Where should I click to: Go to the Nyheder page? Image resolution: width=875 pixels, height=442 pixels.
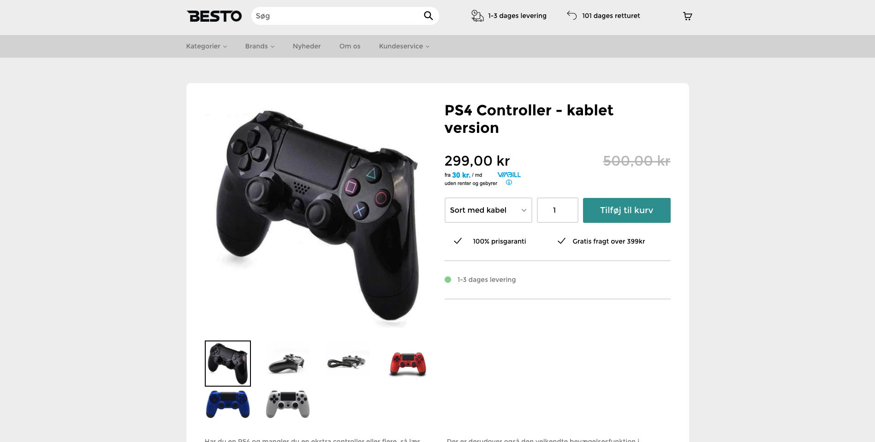pyautogui.click(x=307, y=46)
